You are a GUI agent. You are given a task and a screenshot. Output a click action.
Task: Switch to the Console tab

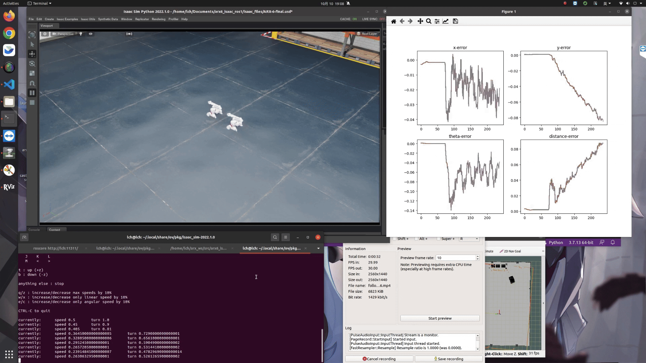coord(34,230)
